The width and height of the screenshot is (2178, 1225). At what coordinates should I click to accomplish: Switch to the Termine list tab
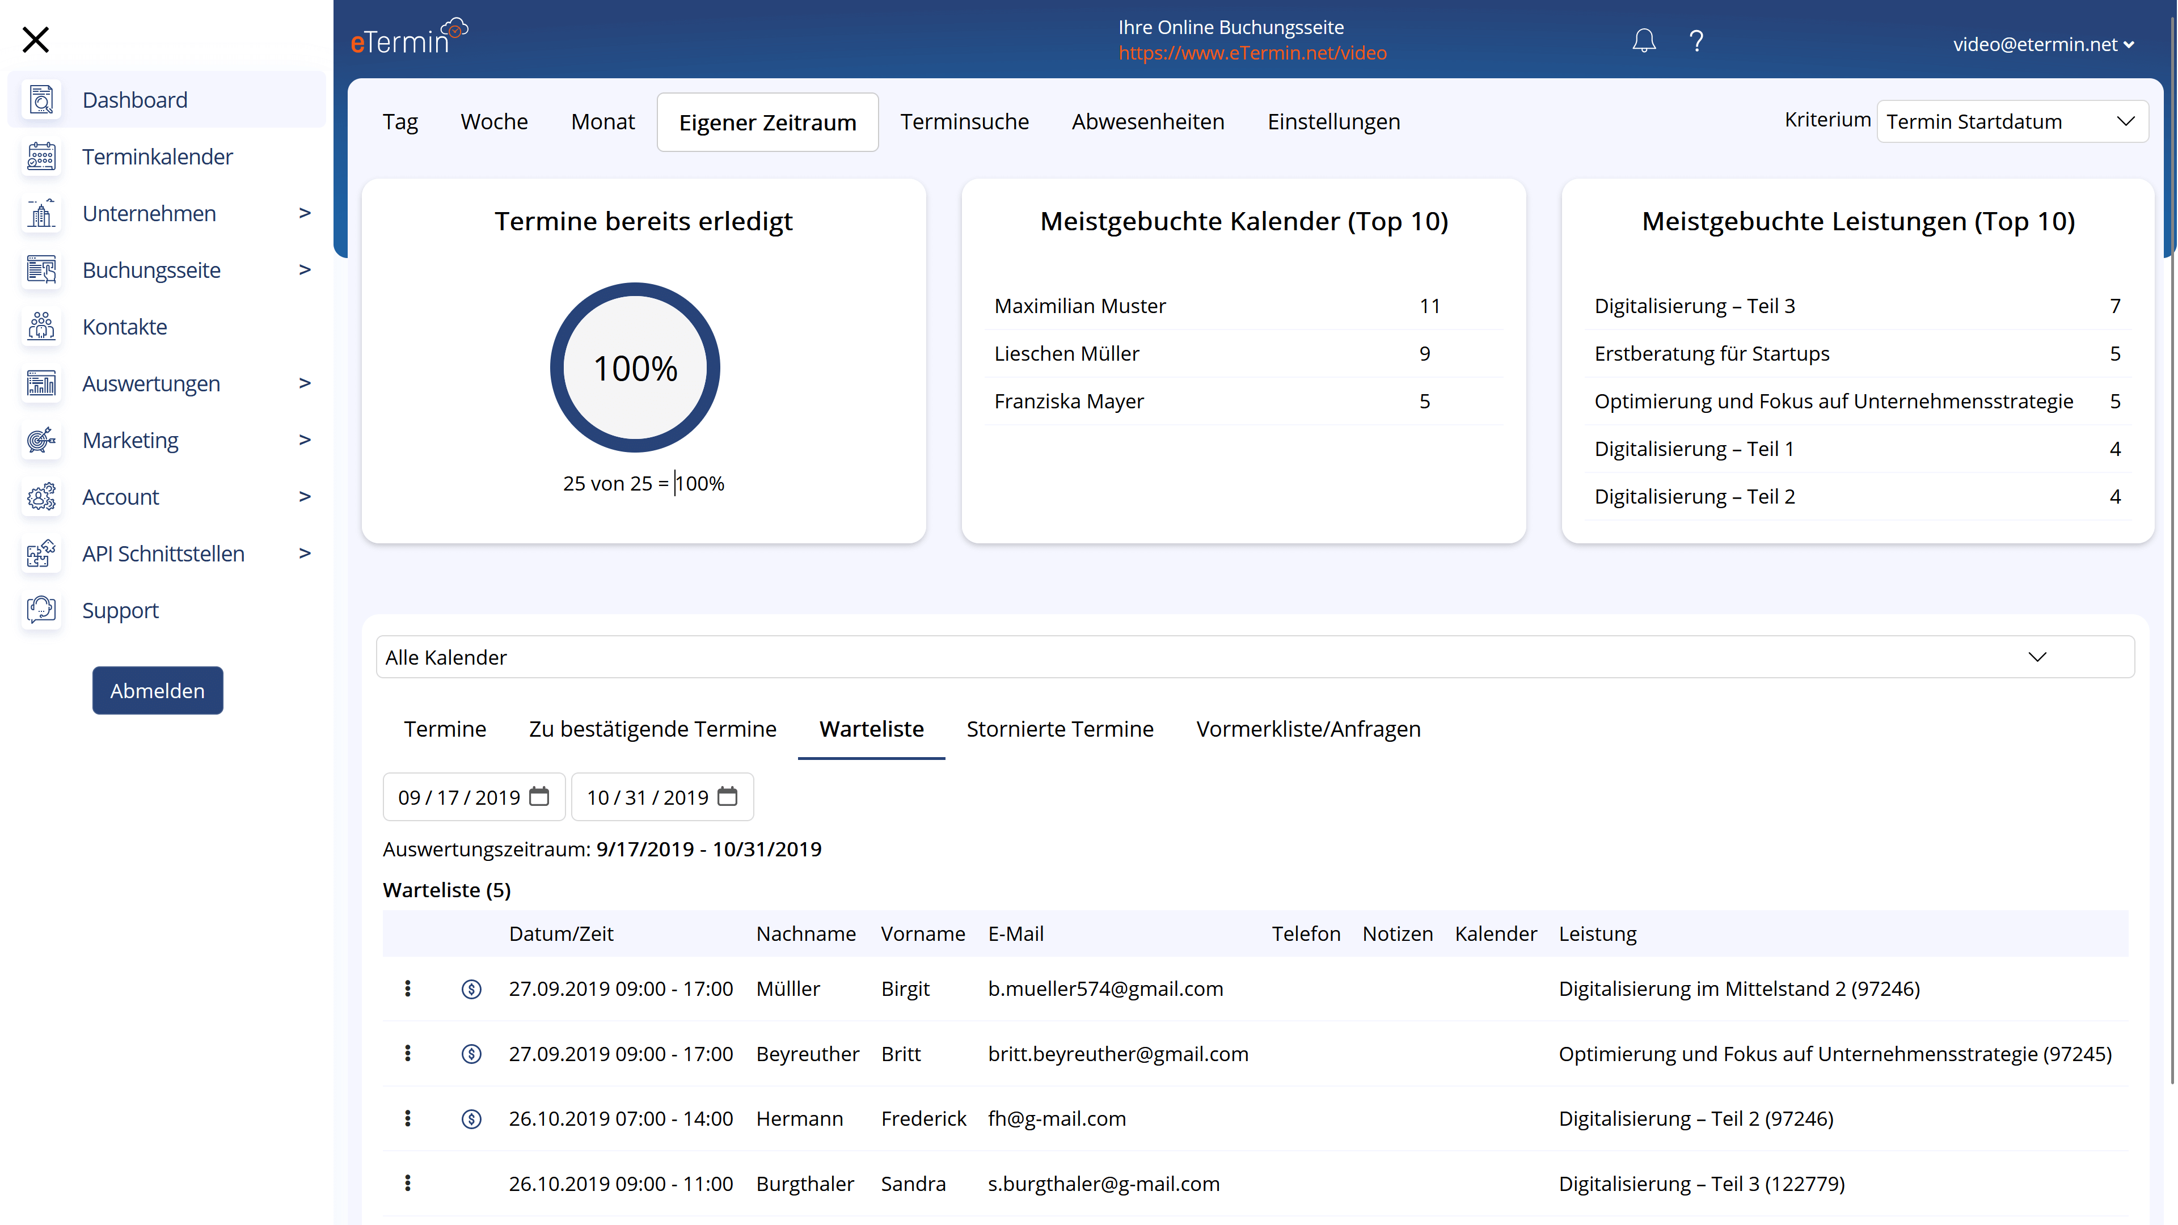(x=445, y=729)
